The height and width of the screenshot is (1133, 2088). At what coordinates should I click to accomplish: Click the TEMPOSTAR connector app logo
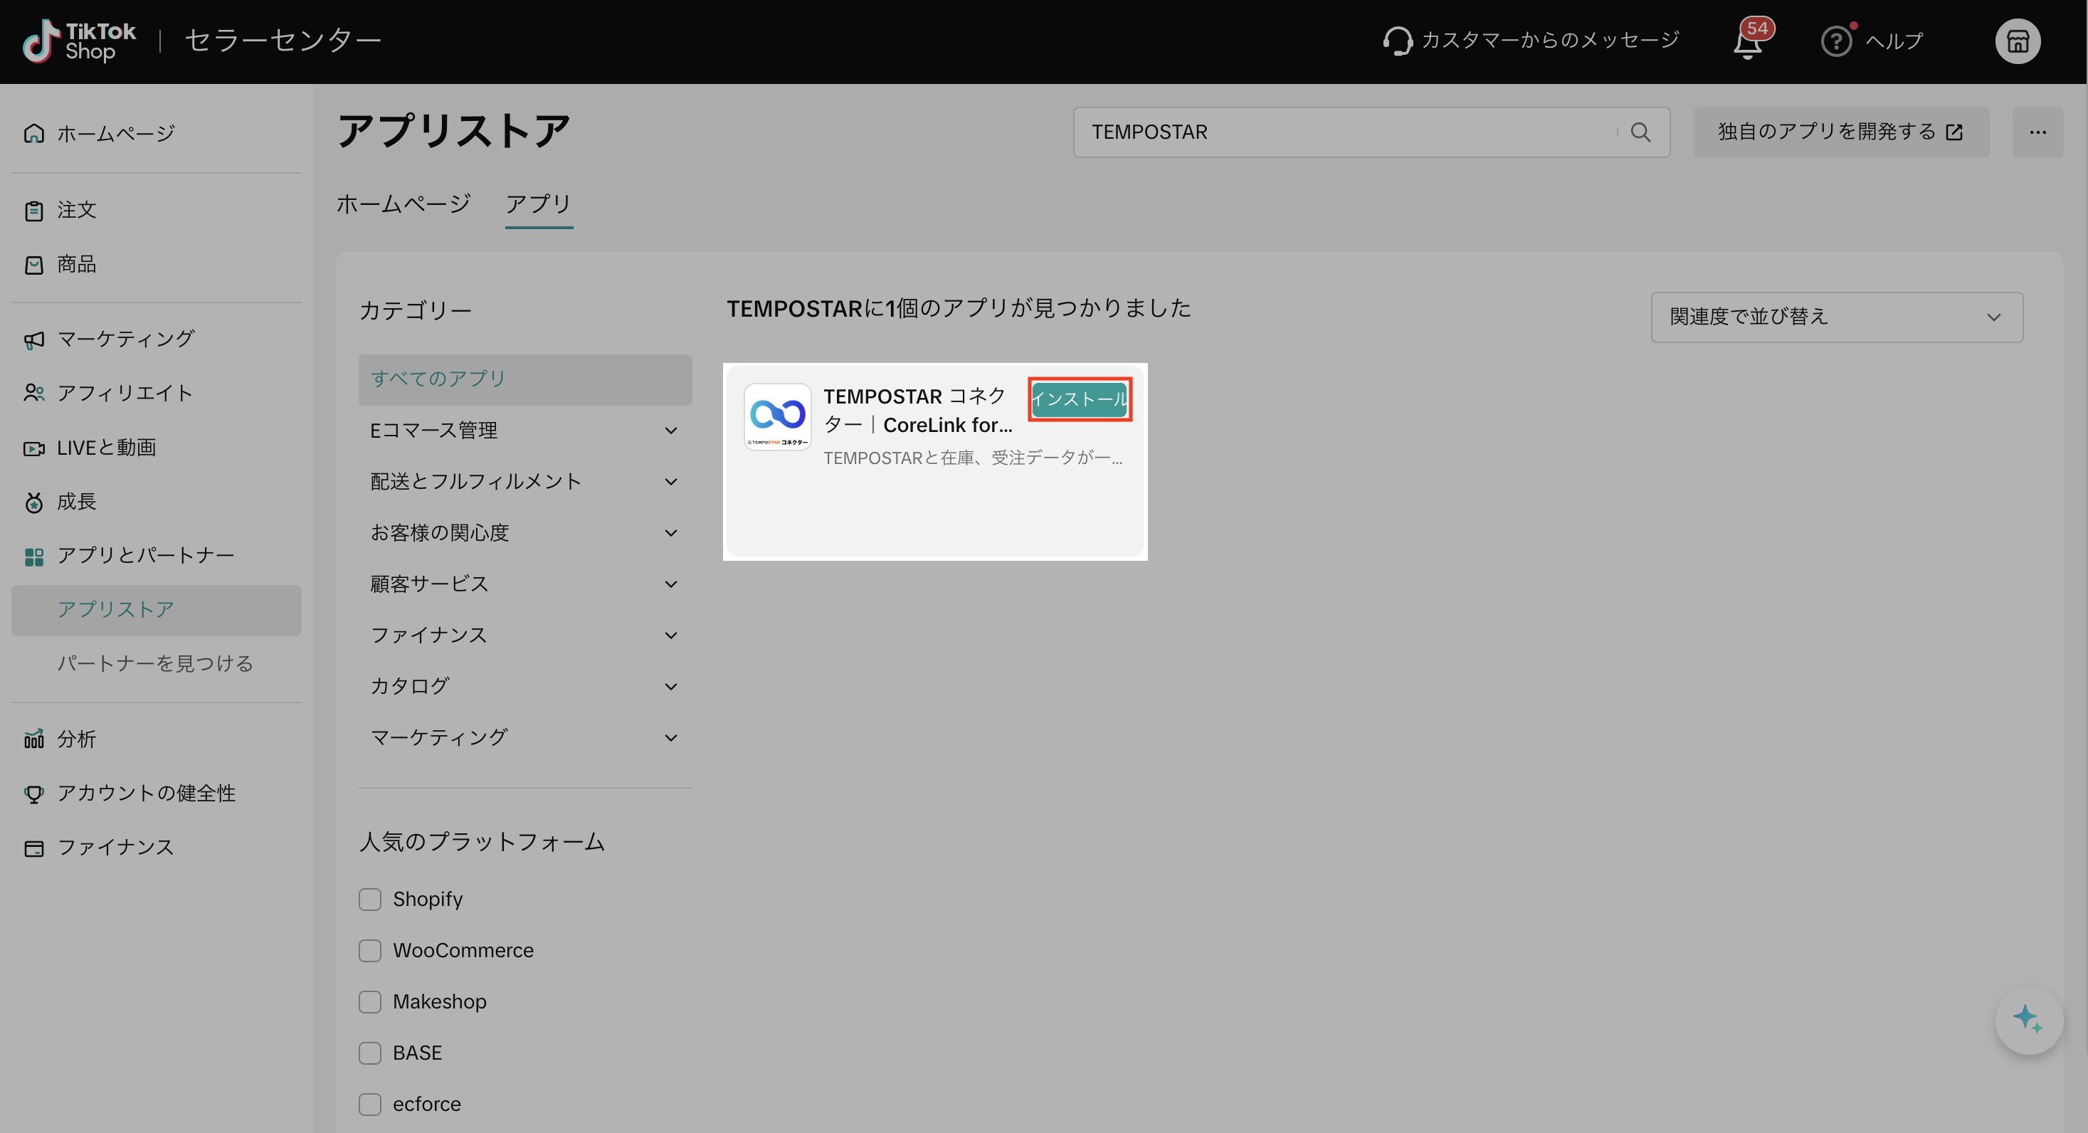pos(777,416)
